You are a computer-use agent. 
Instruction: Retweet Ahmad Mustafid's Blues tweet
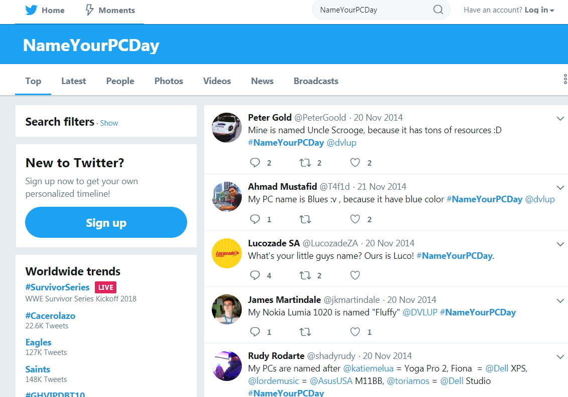305,219
